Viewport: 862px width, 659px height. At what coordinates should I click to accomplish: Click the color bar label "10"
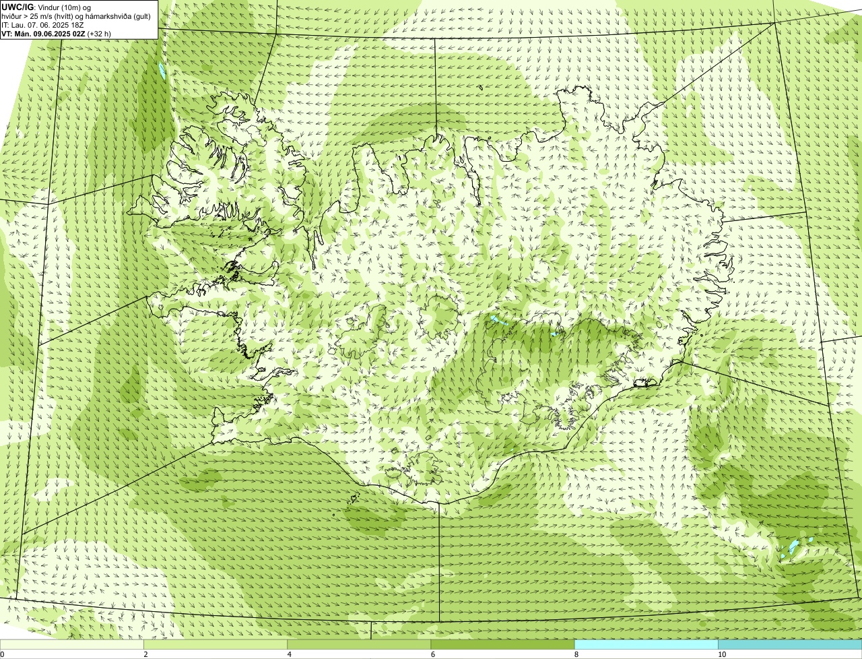[x=721, y=654]
